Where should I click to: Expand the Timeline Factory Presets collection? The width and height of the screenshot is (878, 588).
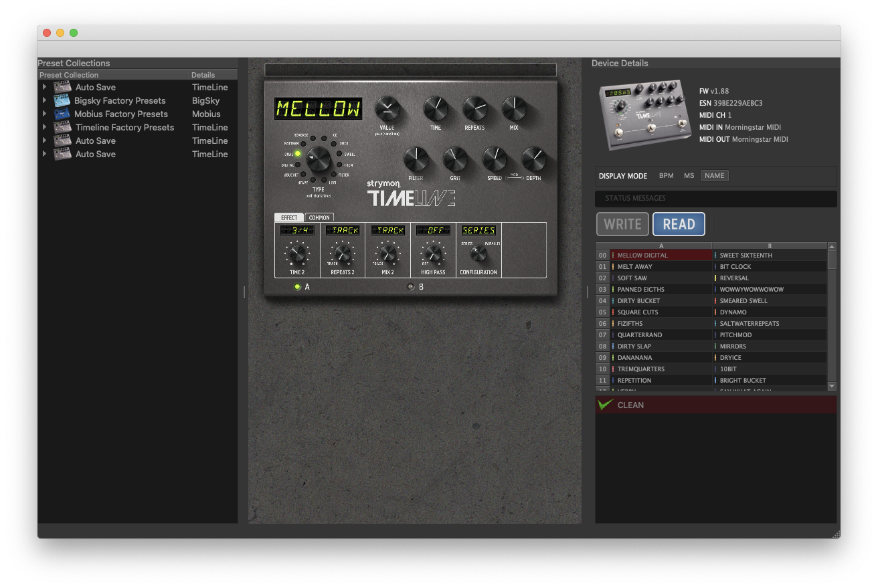pyautogui.click(x=44, y=128)
